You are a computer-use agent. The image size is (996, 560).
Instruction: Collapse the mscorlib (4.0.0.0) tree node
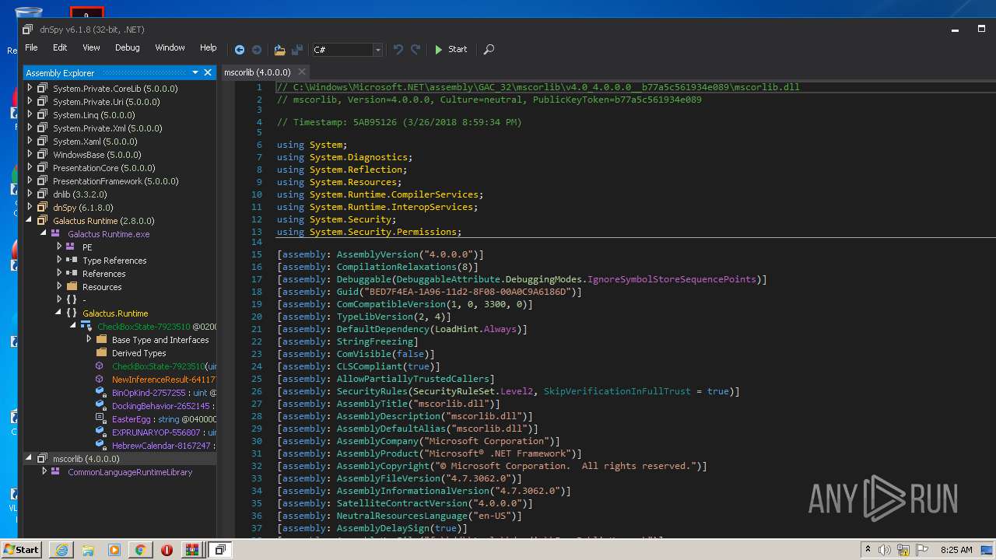tap(30, 458)
